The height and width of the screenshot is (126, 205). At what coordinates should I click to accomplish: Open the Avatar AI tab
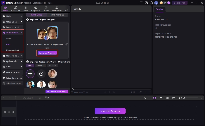[16, 9]
